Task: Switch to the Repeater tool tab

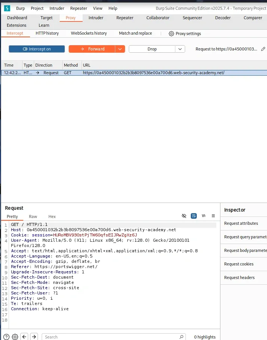Action: tap(125, 18)
